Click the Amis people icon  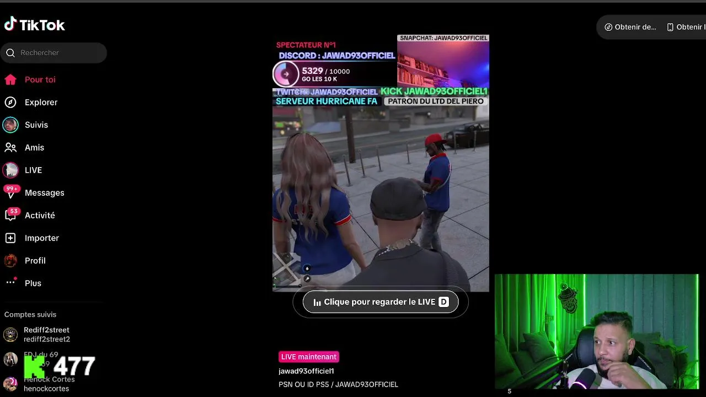(10, 147)
